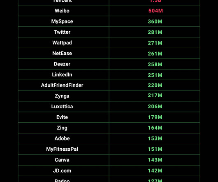
Task: Select the JD.com row name
Action: 62,170
